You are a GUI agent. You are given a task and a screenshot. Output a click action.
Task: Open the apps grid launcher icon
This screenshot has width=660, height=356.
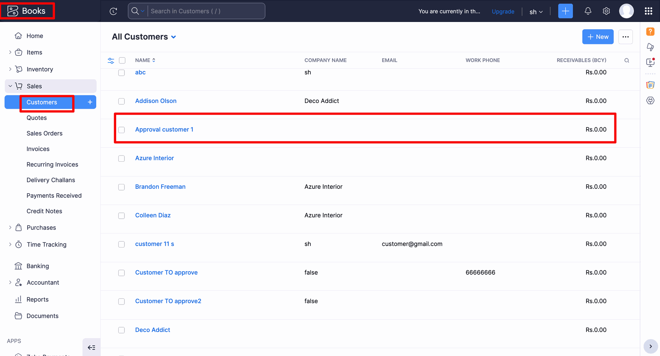(x=648, y=11)
